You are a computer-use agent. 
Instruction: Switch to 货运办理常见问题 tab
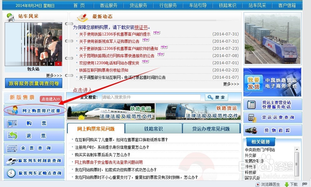pos(211,129)
